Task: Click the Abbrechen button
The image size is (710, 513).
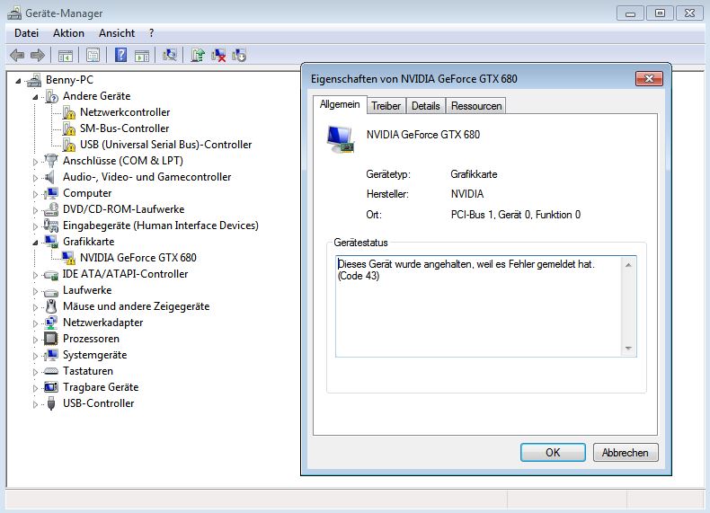Action: tap(626, 452)
